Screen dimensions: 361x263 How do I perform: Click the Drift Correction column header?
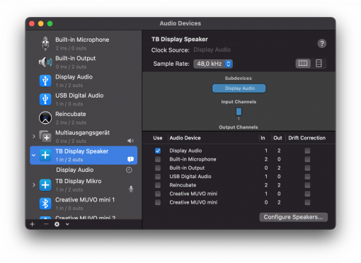point(306,138)
